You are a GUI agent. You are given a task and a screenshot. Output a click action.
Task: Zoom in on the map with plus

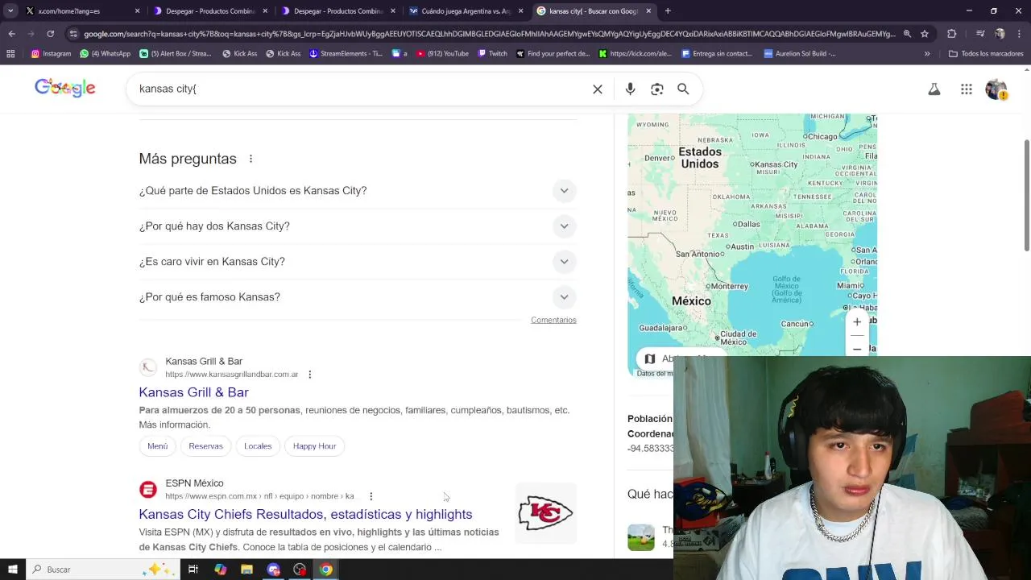[x=857, y=322]
